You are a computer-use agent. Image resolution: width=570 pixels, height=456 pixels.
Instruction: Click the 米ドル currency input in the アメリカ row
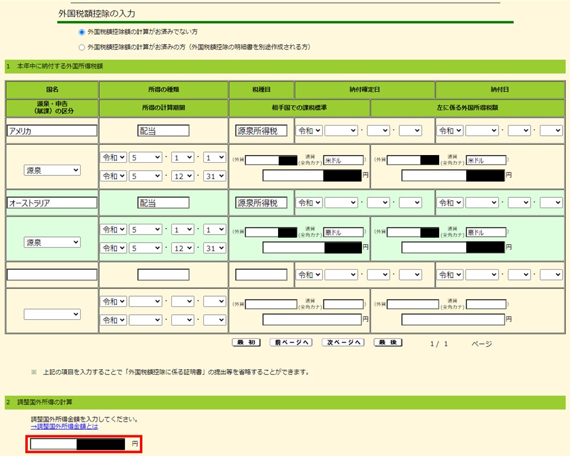click(344, 159)
